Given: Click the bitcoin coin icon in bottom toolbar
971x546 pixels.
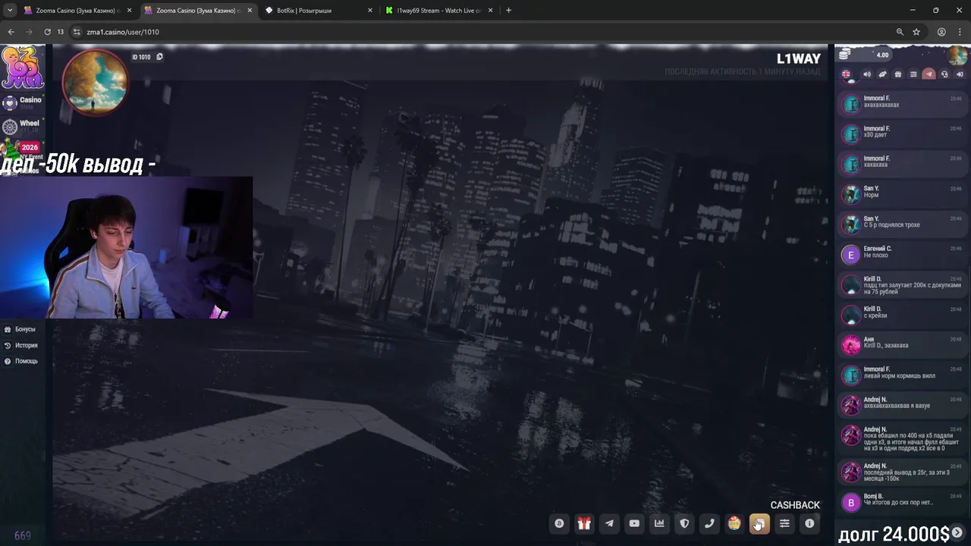Looking at the screenshot, I should pyautogui.click(x=559, y=523).
